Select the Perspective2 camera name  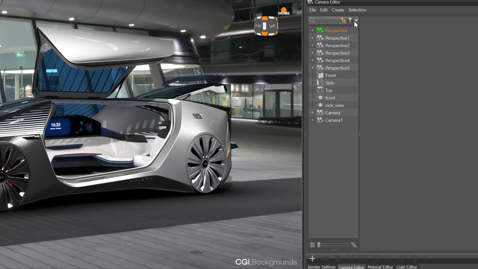pyautogui.click(x=338, y=45)
